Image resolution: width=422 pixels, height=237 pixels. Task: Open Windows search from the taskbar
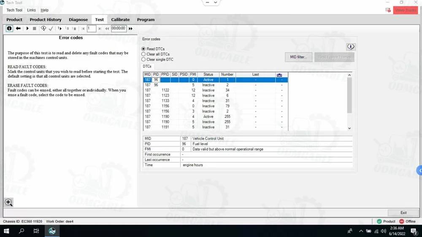click(22, 231)
